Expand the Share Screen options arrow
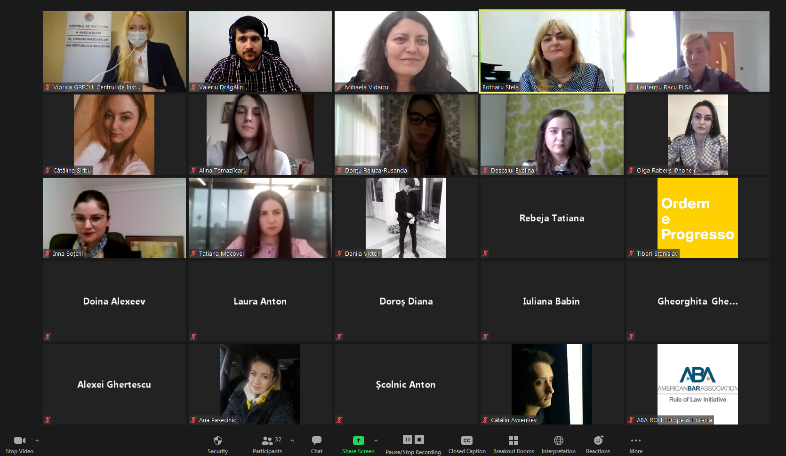786x456 pixels. (376, 440)
